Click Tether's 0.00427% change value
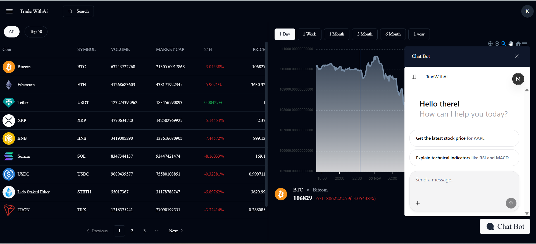Viewport: 536px width, 244px height. coord(213,103)
